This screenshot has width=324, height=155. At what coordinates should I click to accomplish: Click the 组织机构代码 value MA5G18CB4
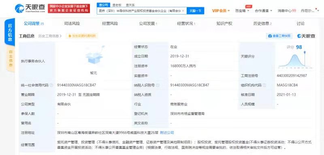(287, 85)
